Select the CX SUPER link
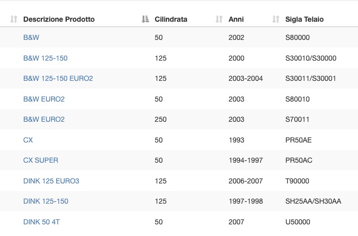This screenshot has height=236, width=358. (x=40, y=160)
